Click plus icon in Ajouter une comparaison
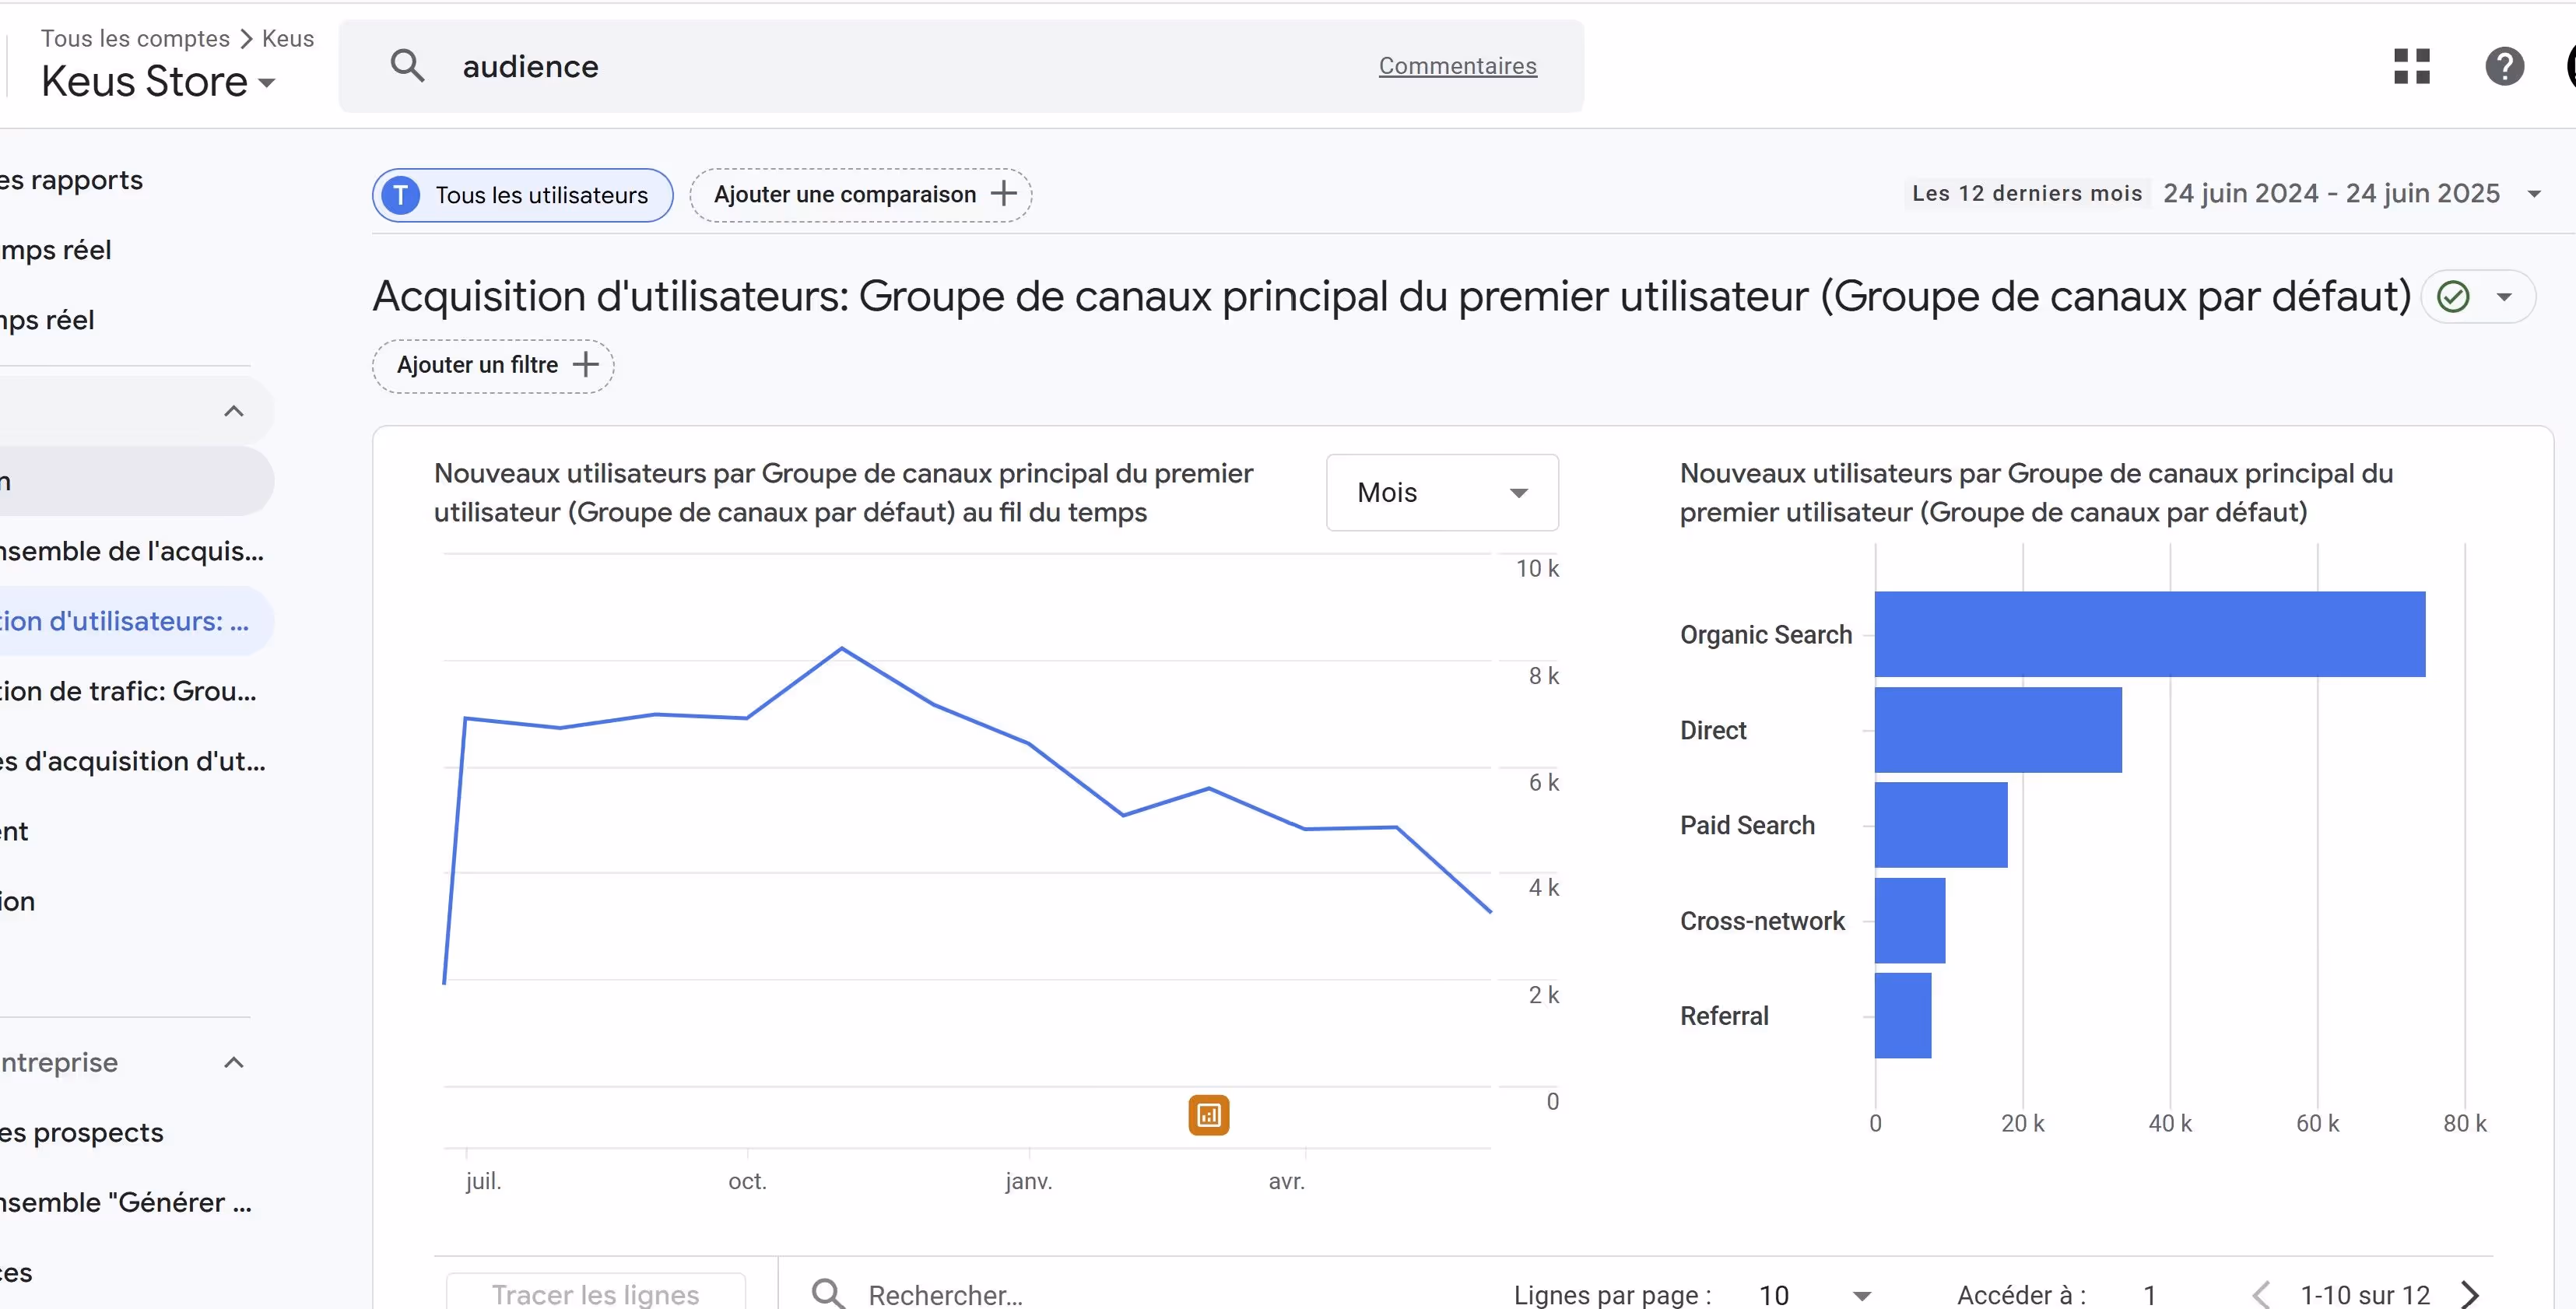Viewport: 2576px width, 1309px height. pyautogui.click(x=1003, y=194)
